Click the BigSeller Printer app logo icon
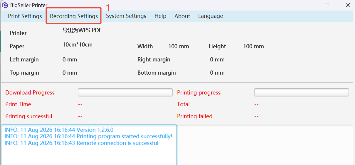Screen dimensions: 355x165 click(5, 5)
